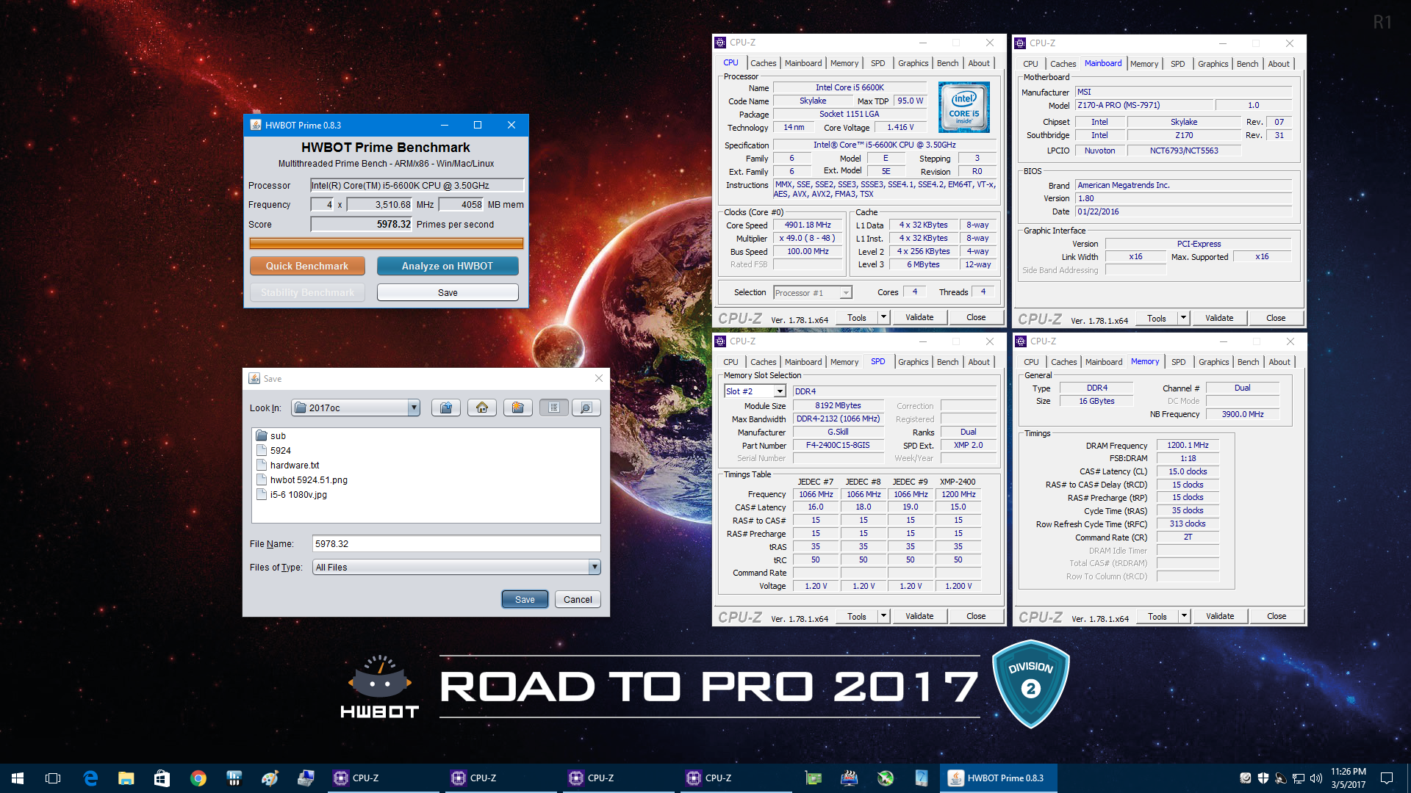Switch Save dialog to List view
Viewport: 1411px width, 793px height.
click(554, 408)
